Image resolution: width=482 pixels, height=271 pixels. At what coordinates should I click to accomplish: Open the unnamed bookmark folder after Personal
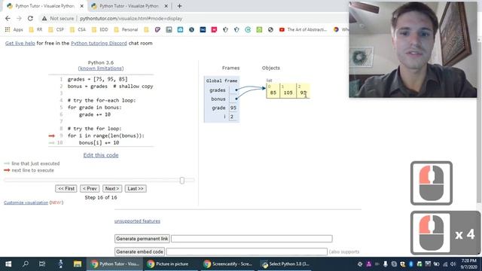click(146, 29)
